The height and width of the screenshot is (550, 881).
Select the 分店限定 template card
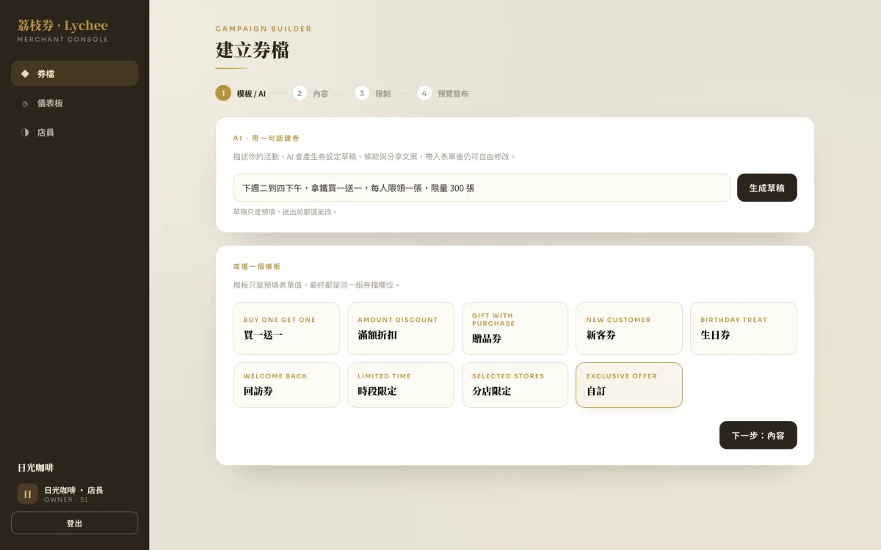click(515, 385)
